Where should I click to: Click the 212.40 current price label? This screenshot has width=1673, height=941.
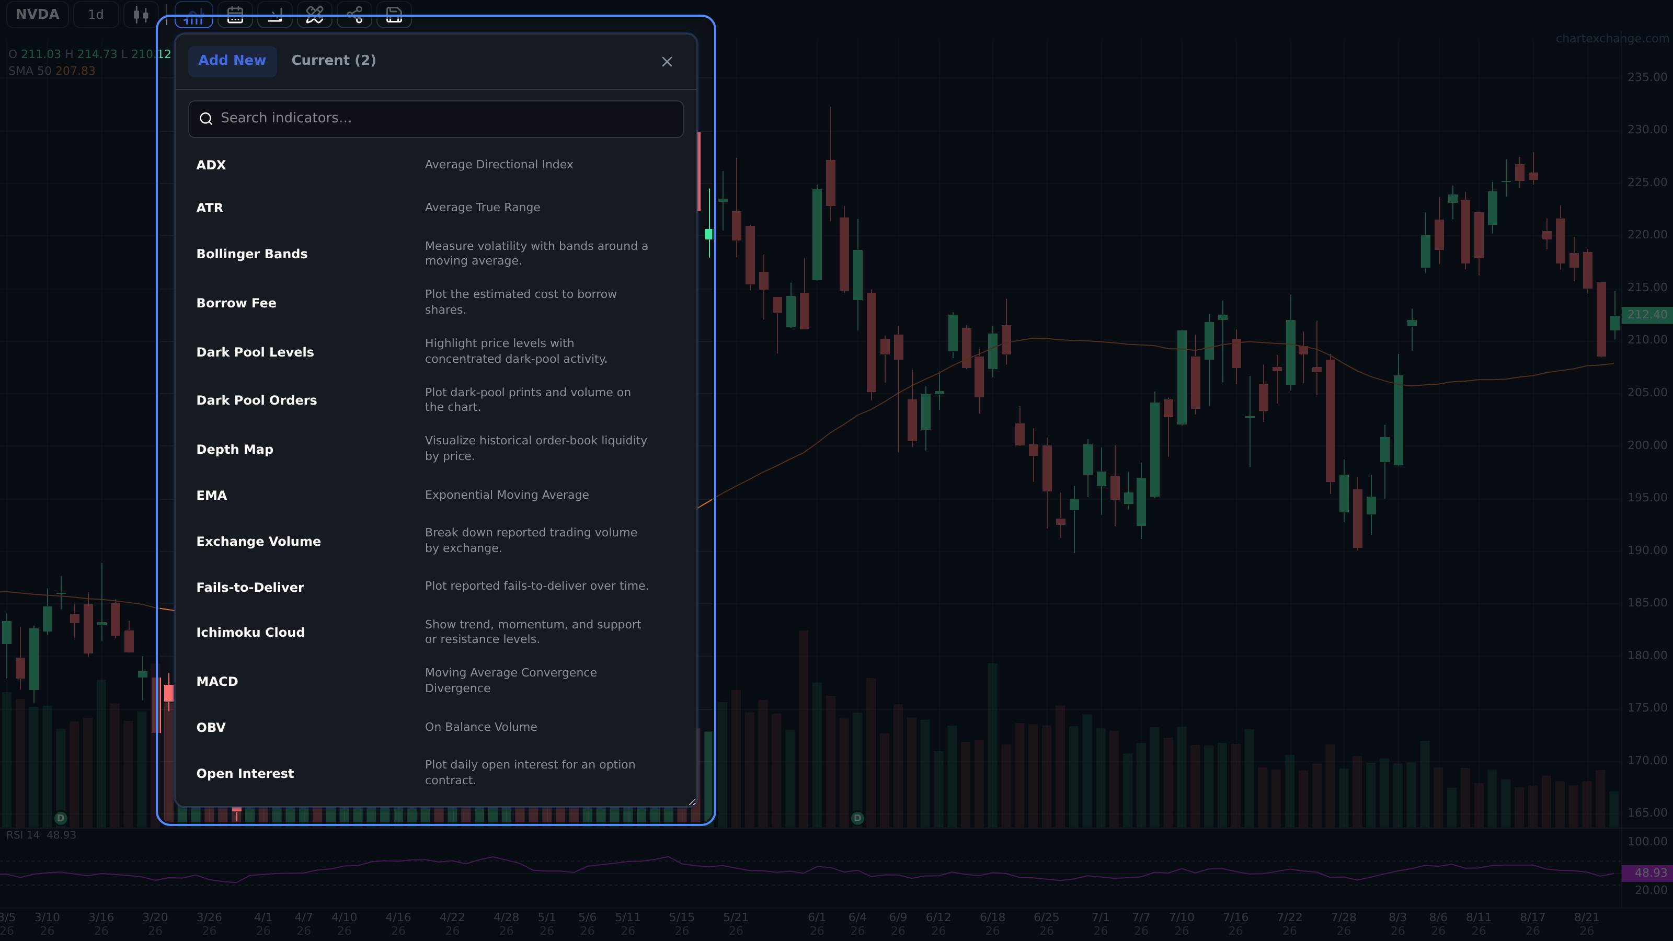[x=1647, y=315]
